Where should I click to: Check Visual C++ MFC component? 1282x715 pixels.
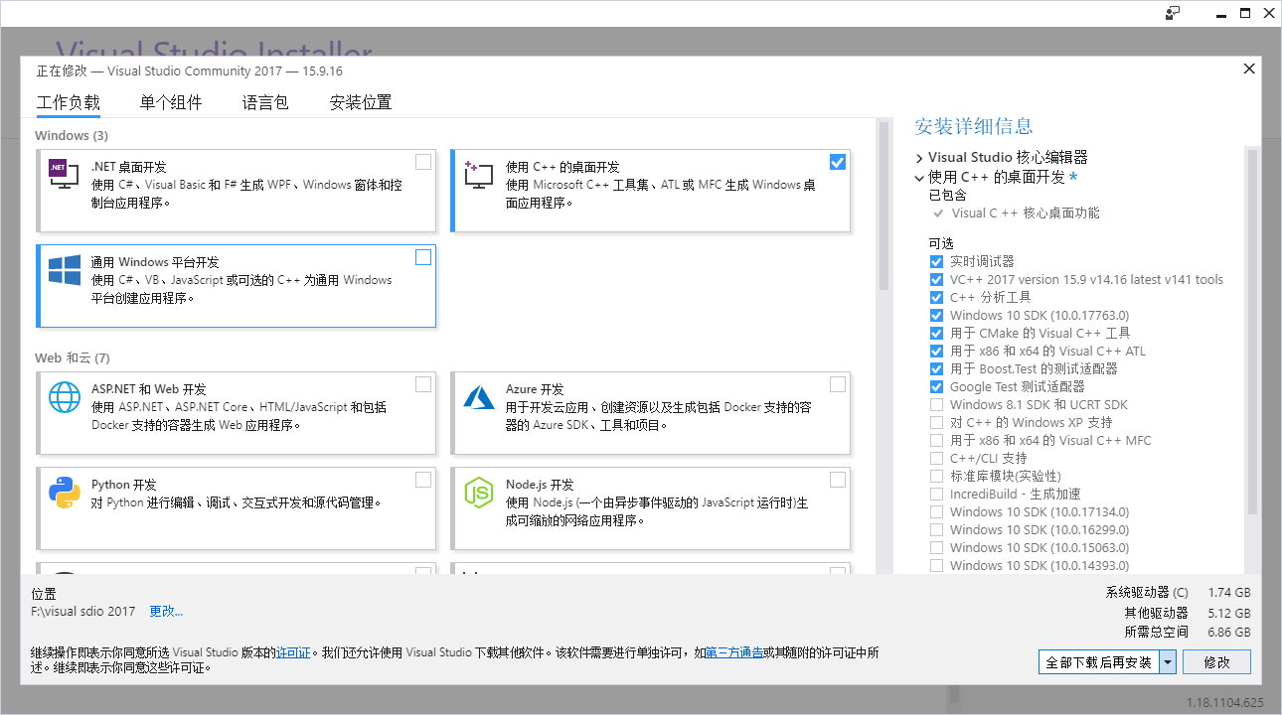point(936,440)
